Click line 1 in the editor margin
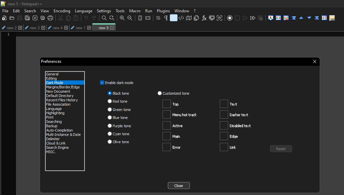Viewport: 344px width, 195px height. pyautogui.click(x=8, y=34)
